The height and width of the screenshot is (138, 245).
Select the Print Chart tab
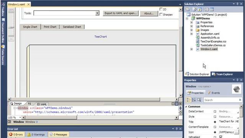pos(50,27)
